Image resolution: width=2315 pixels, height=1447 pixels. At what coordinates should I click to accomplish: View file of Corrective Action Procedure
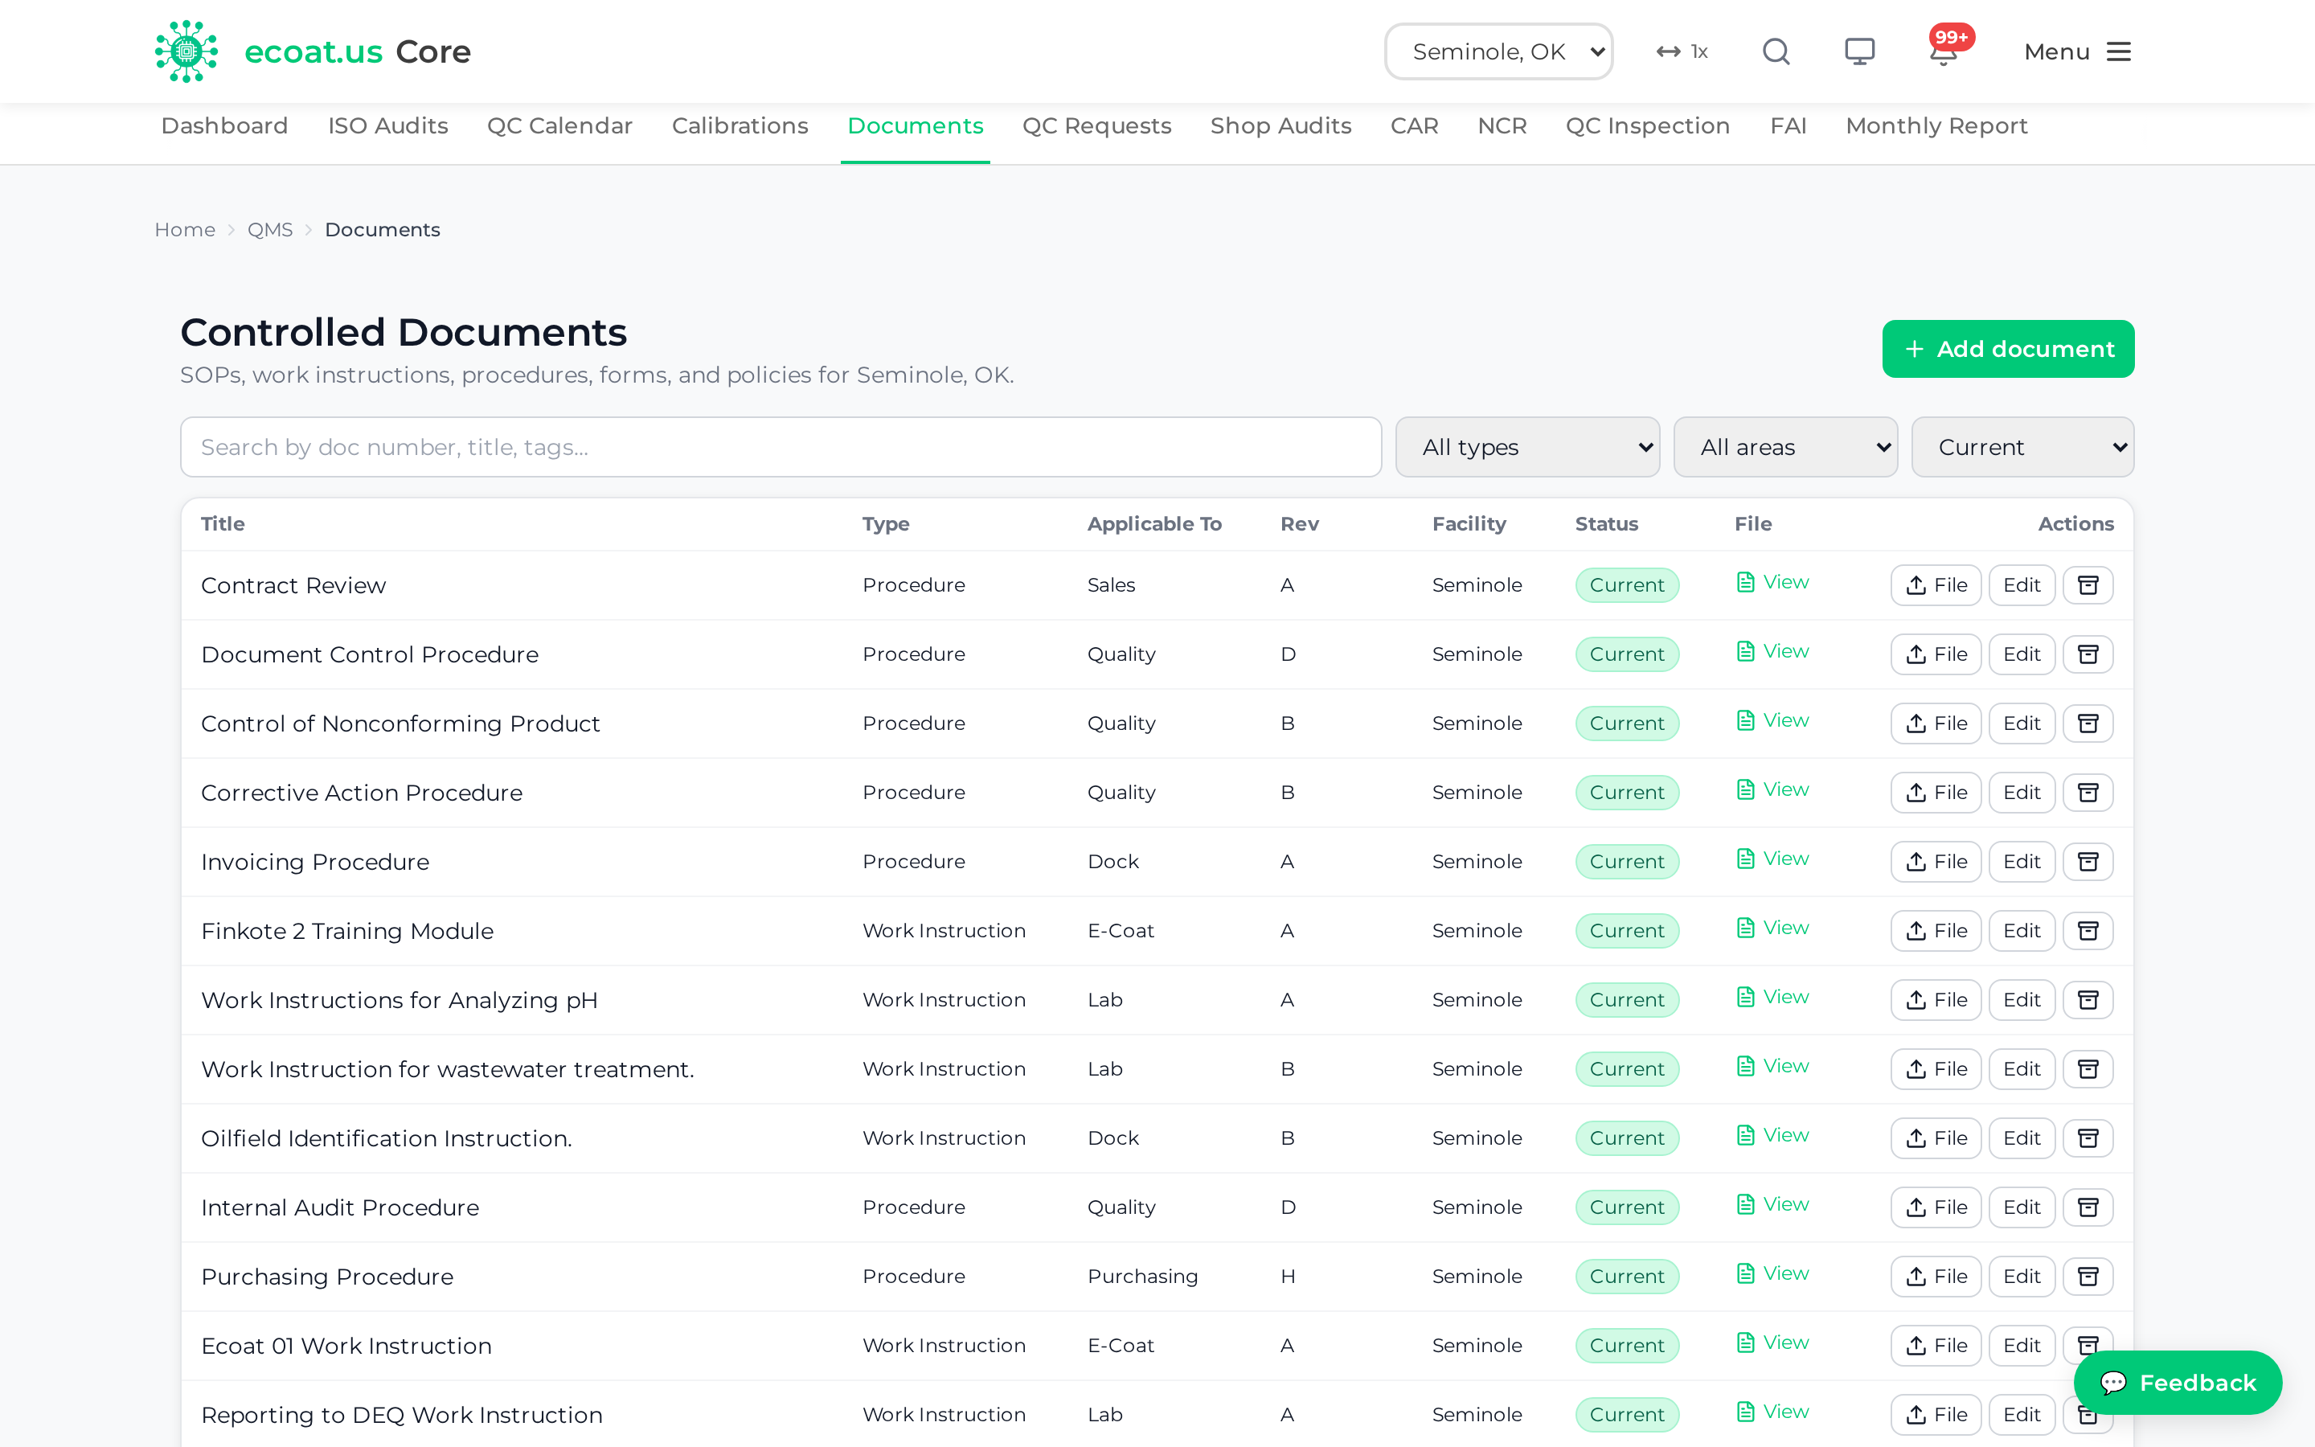[1772, 789]
